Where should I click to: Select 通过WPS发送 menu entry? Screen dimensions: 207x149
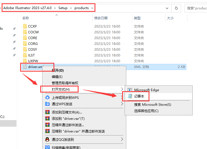point(62,104)
